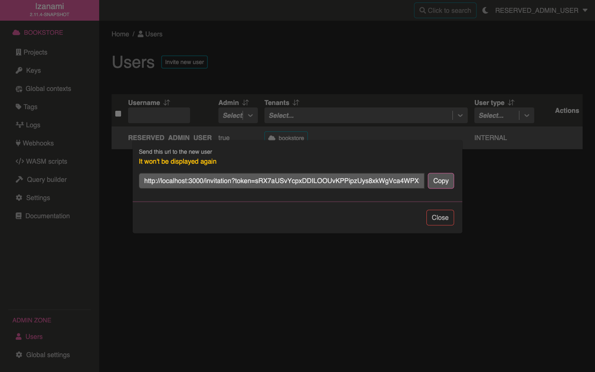Screen dimensions: 595x372
Task: Click the invitation URL text field
Action: (281, 181)
